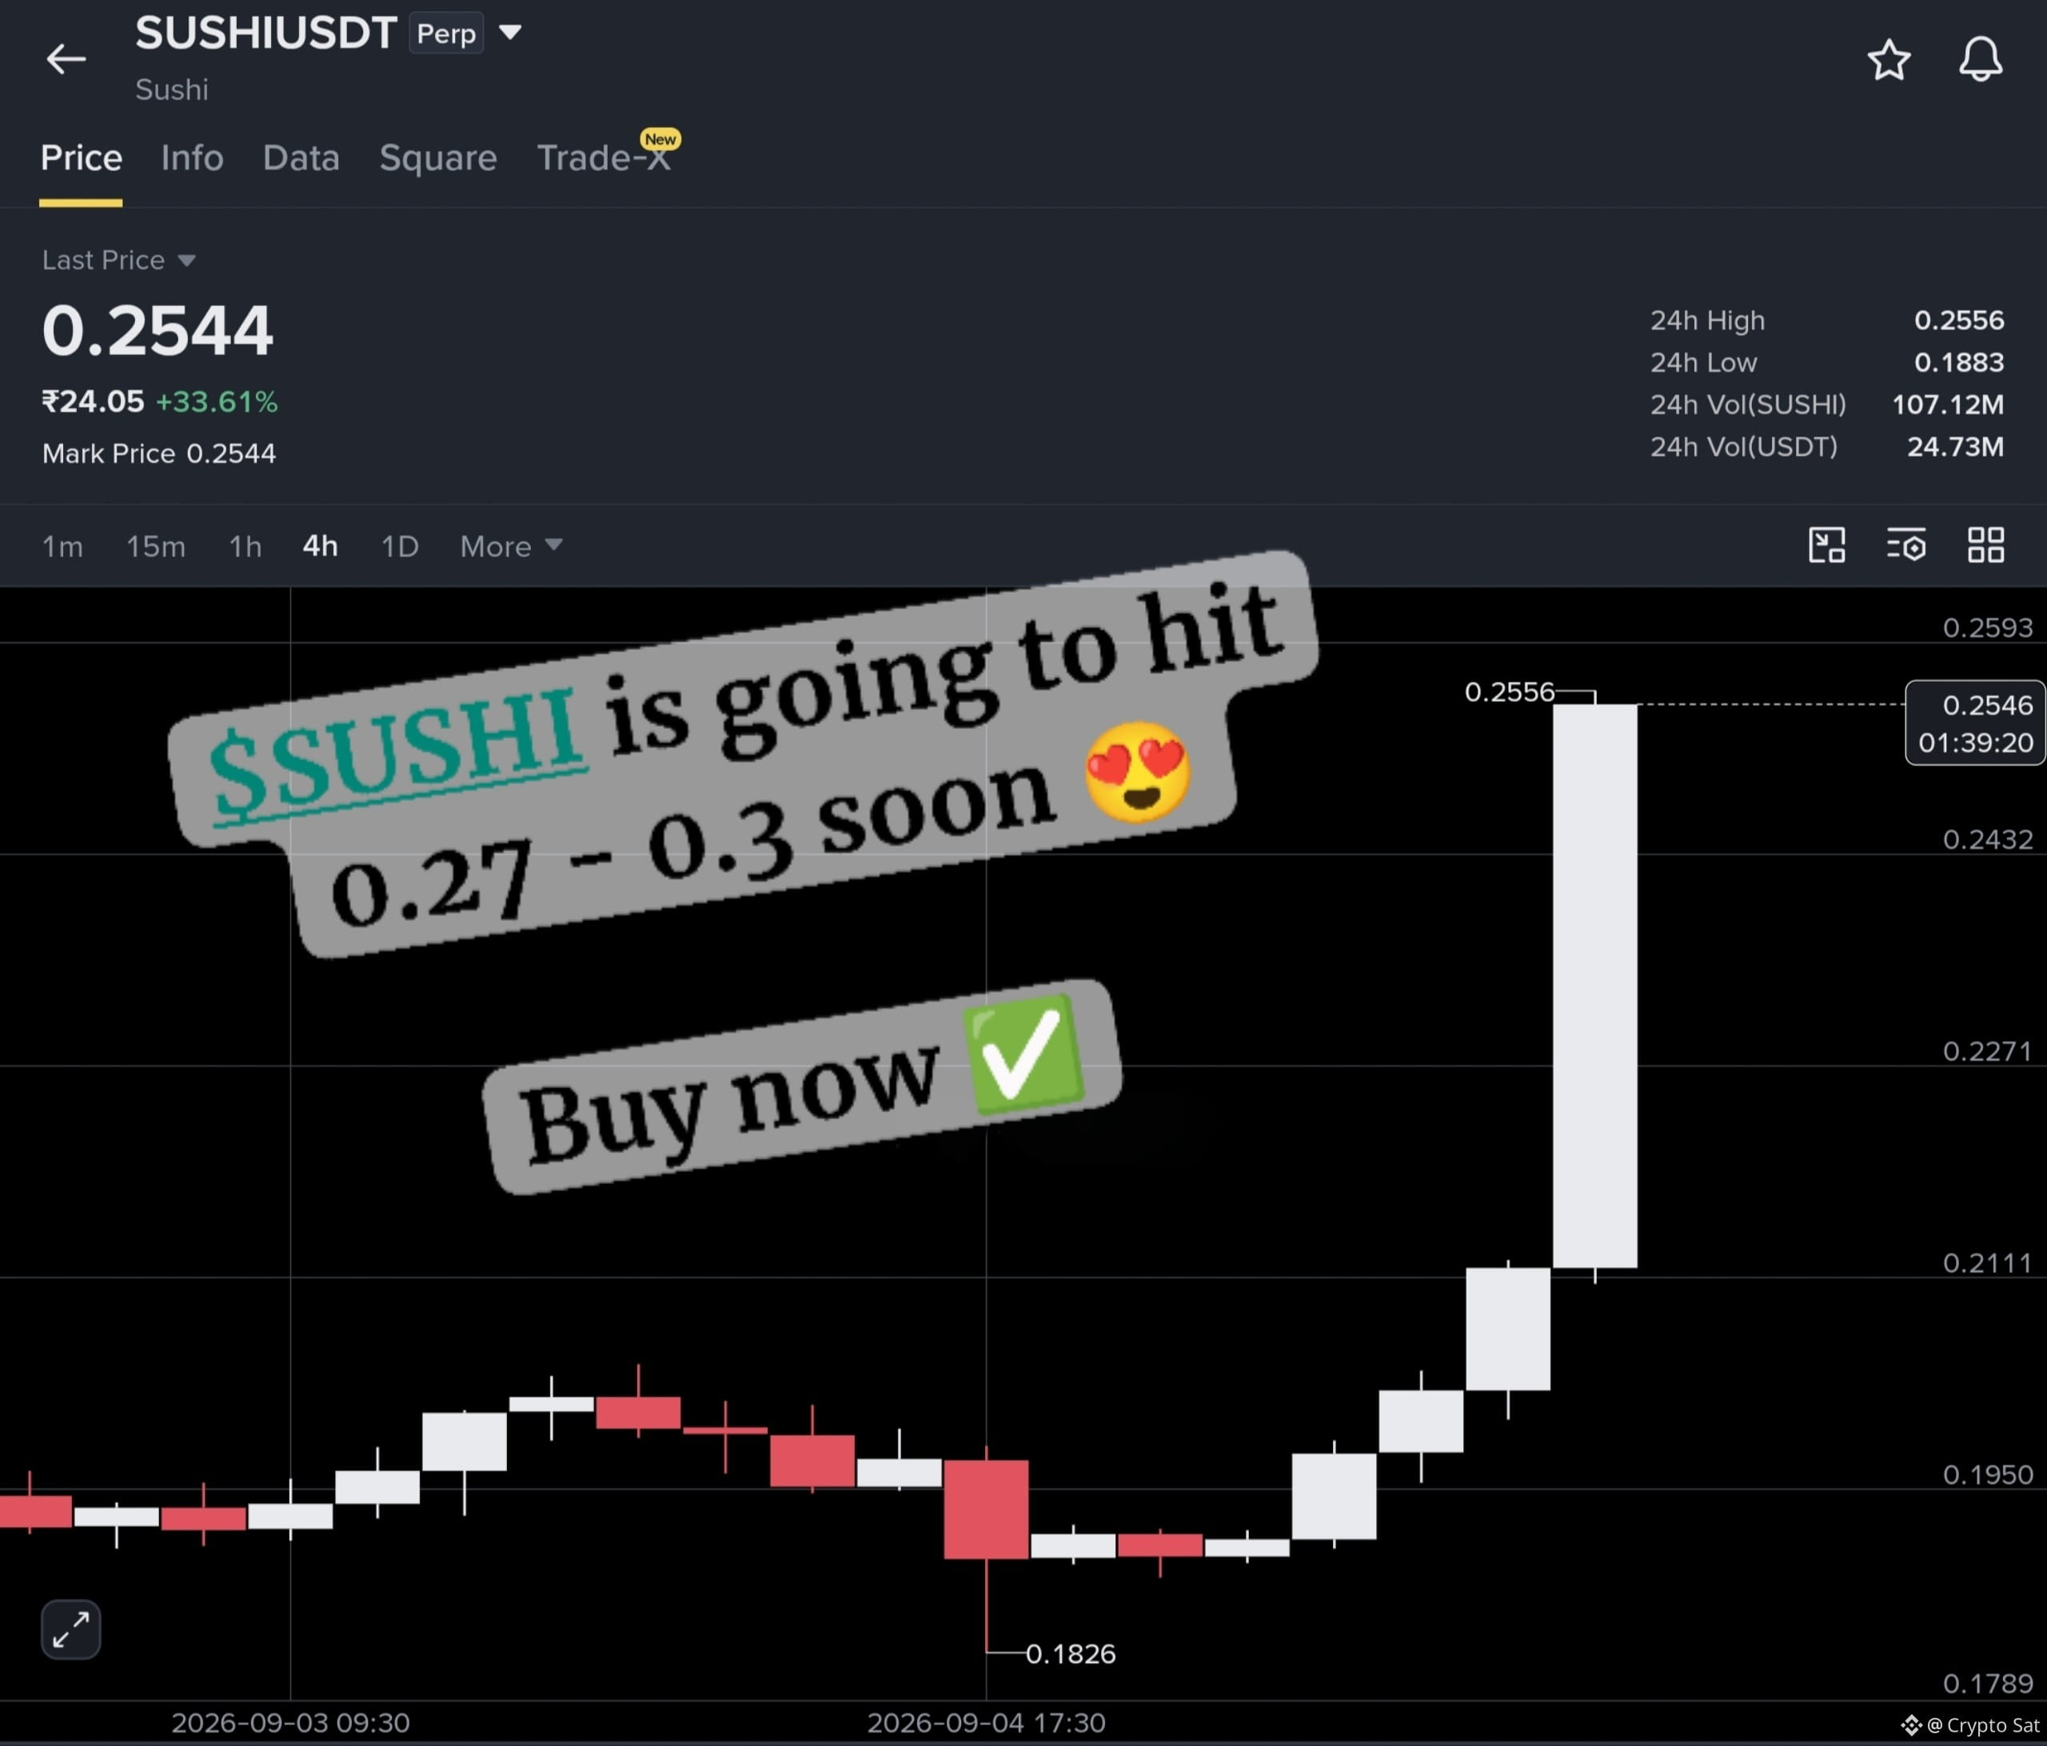
Task: Switch to the Info tab
Action: point(192,158)
